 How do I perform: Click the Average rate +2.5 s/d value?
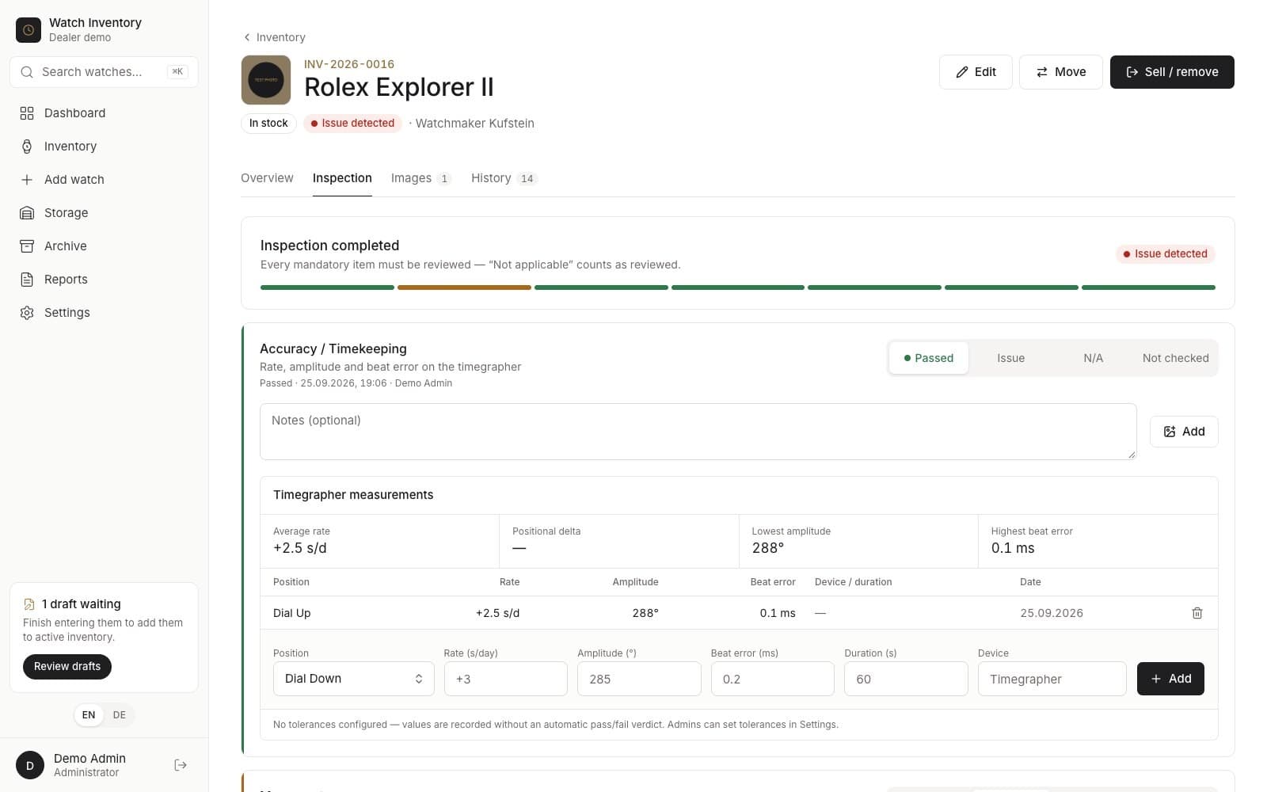point(300,548)
